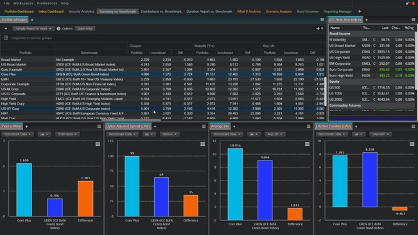The image size is (418, 235).
Task: Click the thumbs-up like counter
Action: tap(320, 28)
